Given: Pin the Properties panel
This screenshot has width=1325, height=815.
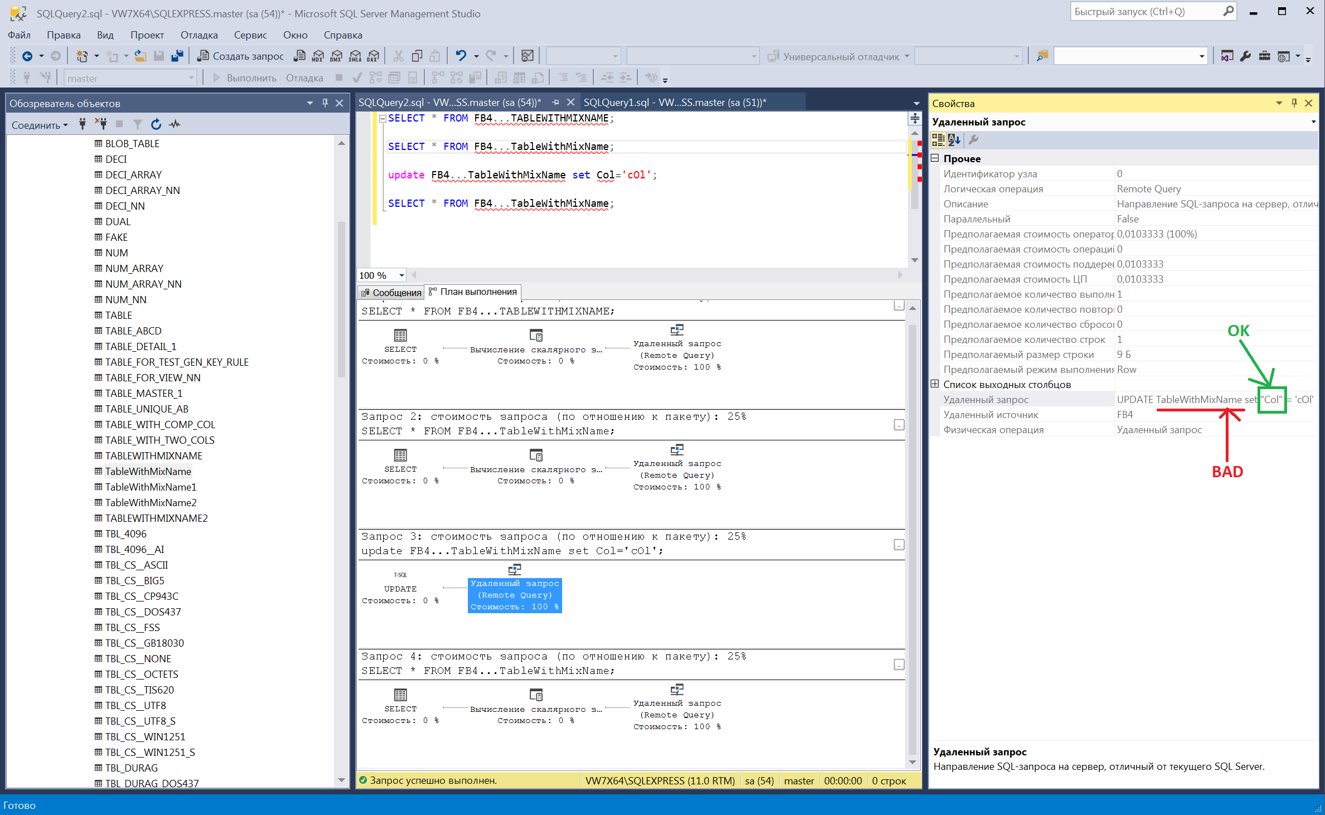Looking at the screenshot, I should point(1294,103).
